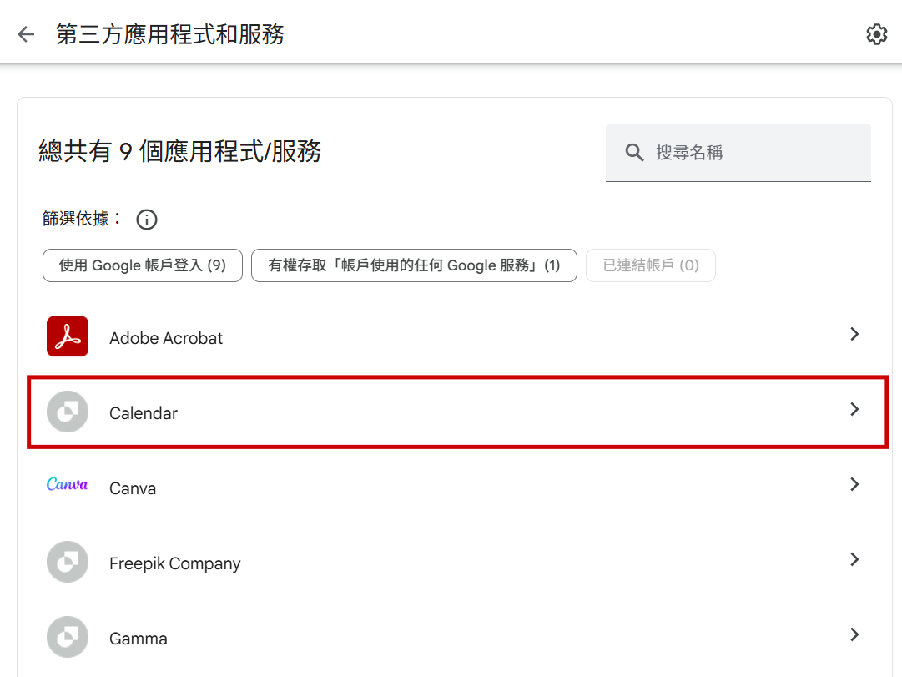Viewport: 902px width, 677px height.
Task: Click the magnifier search icon
Action: [x=634, y=153]
